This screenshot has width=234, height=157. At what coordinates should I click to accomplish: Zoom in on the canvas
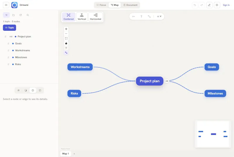pos(66,29)
